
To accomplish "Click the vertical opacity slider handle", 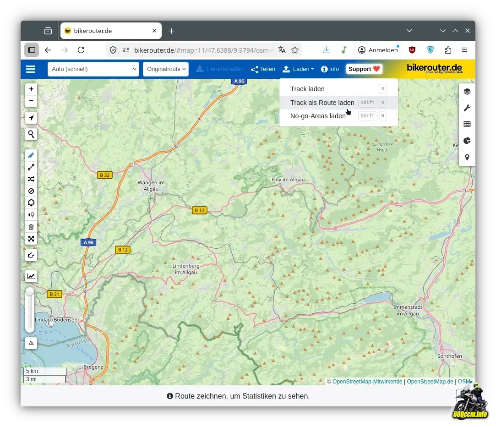I will (x=30, y=292).
